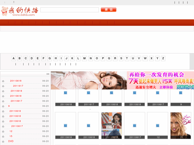Open the thumbnail card captioned 12
Screen dimensions: 194x145
pyautogui.click(x=157, y=126)
